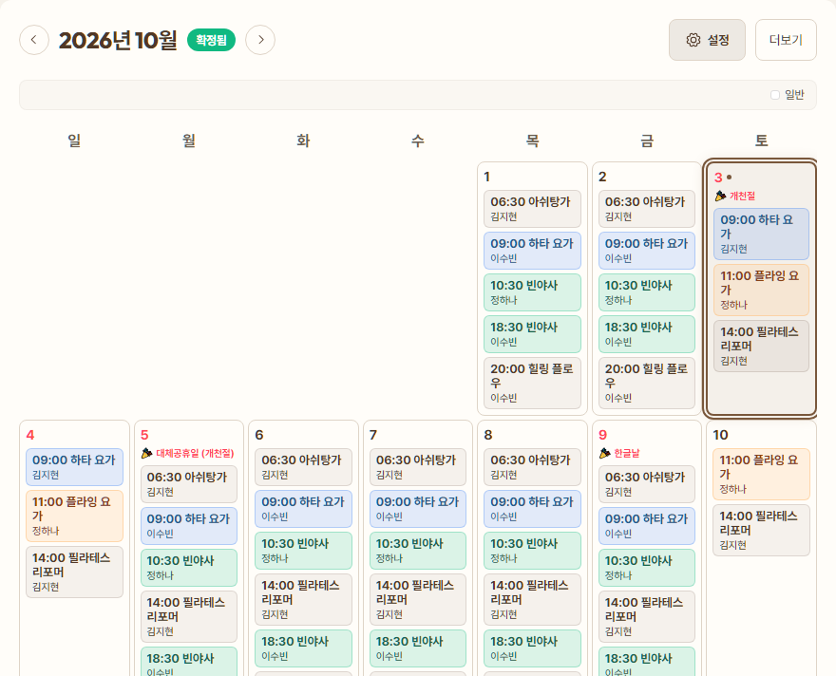Toggle the 일반 checkbox
Image resolution: width=836 pixels, height=676 pixels.
pyautogui.click(x=775, y=95)
